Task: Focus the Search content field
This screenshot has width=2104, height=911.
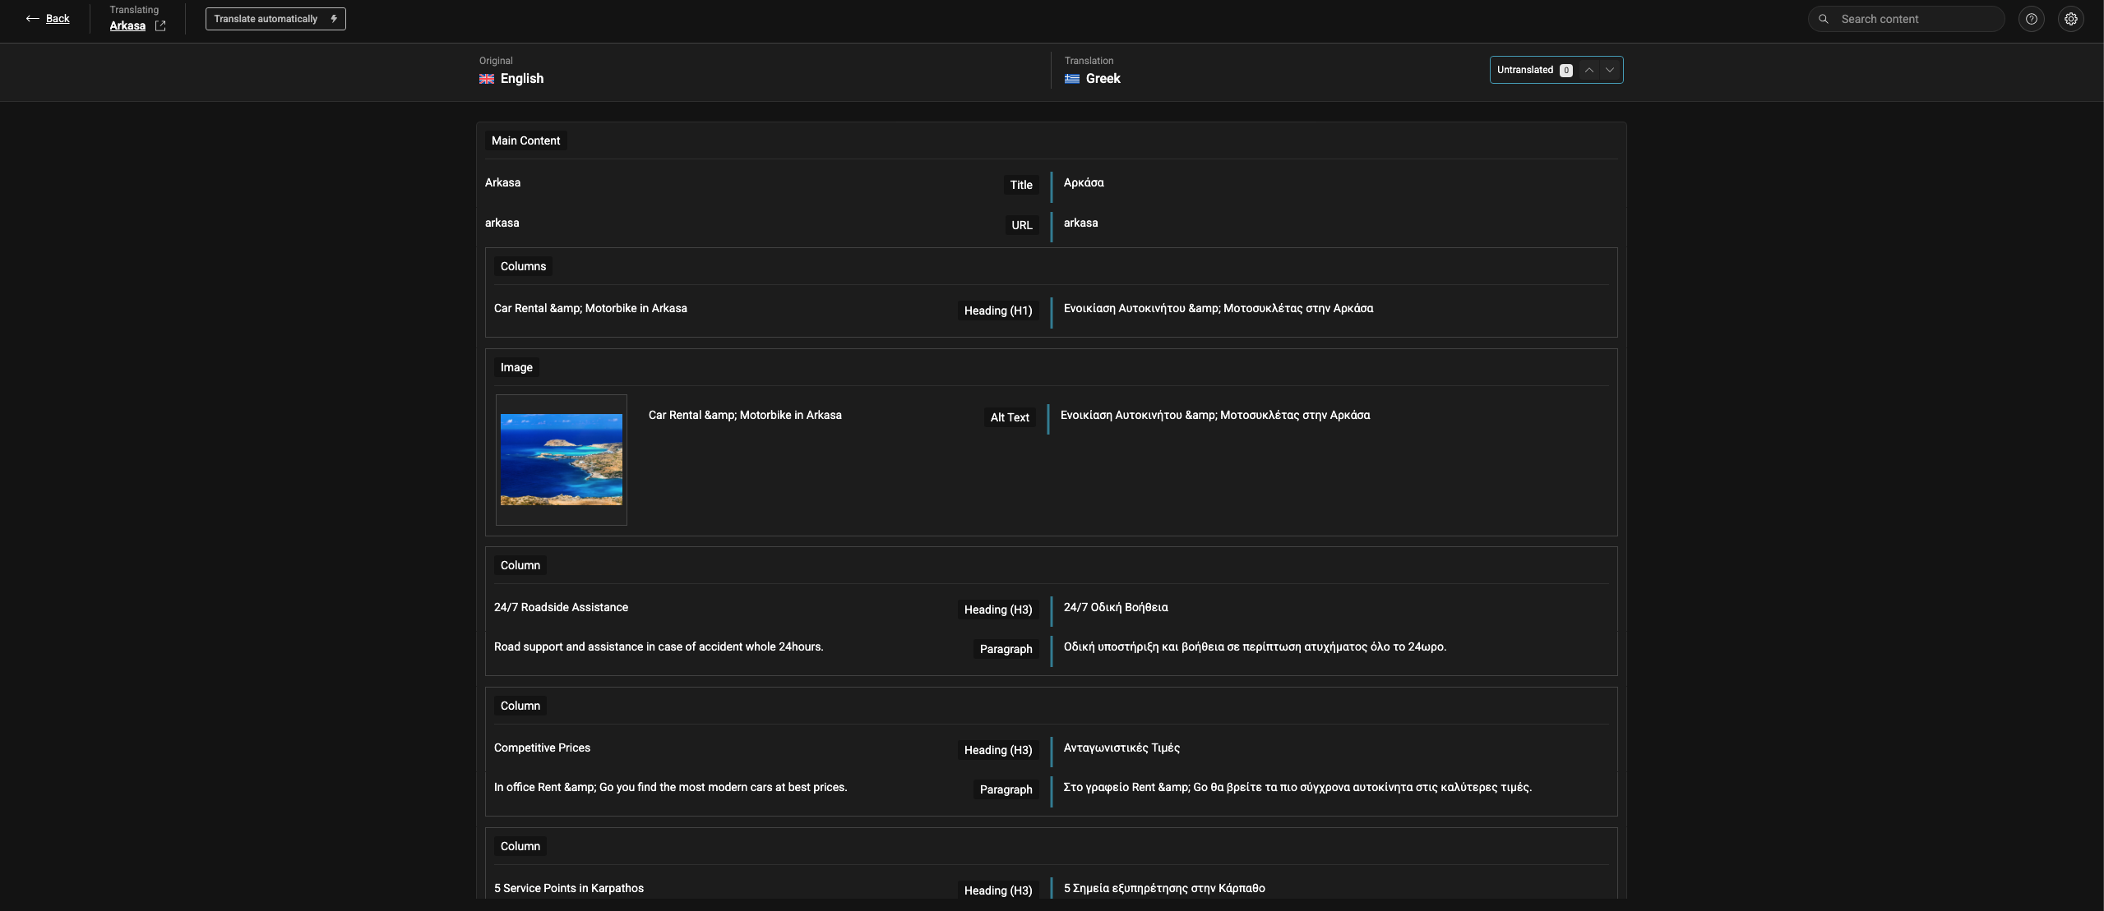Action: pyautogui.click(x=1916, y=19)
